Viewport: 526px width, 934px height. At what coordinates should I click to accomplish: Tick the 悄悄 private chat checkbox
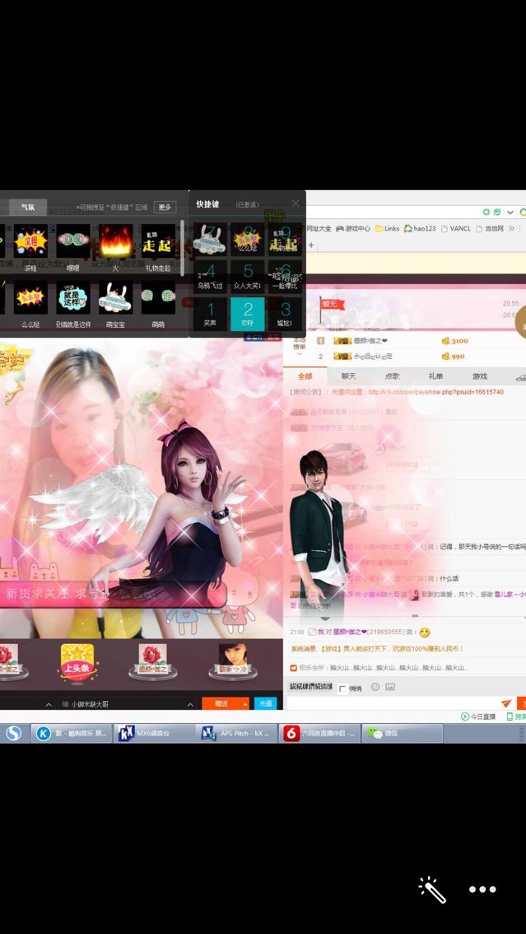342,688
